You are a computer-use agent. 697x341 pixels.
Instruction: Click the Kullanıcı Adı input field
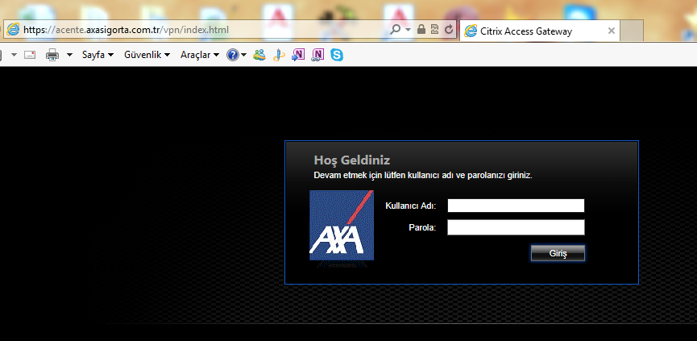click(x=516, y=206)
